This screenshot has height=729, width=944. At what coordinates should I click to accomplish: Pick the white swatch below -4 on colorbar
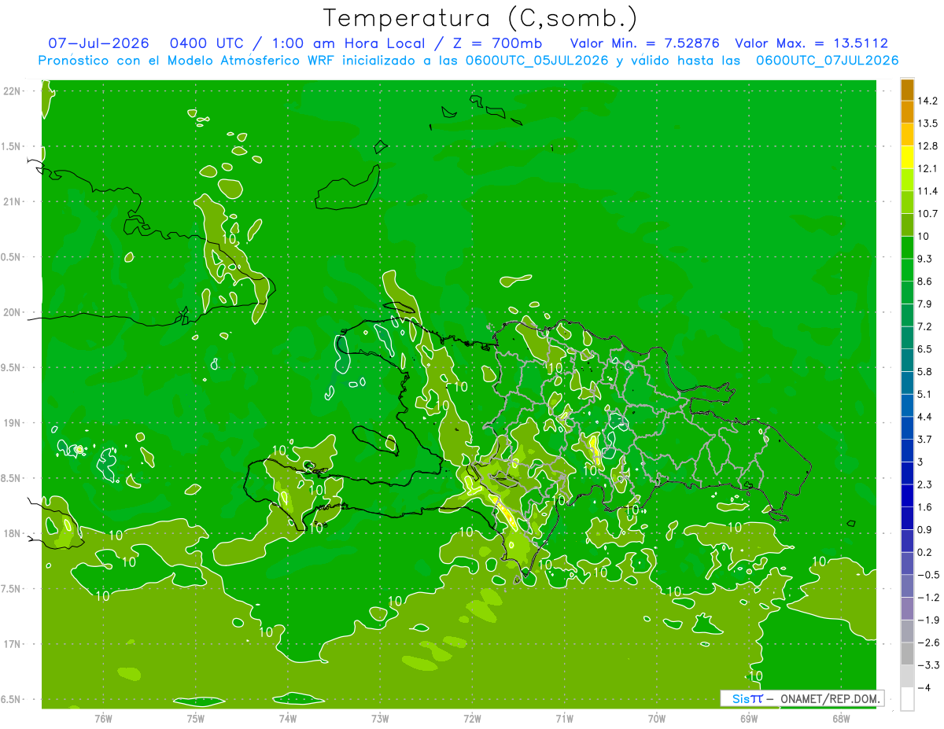coord(907,698)
